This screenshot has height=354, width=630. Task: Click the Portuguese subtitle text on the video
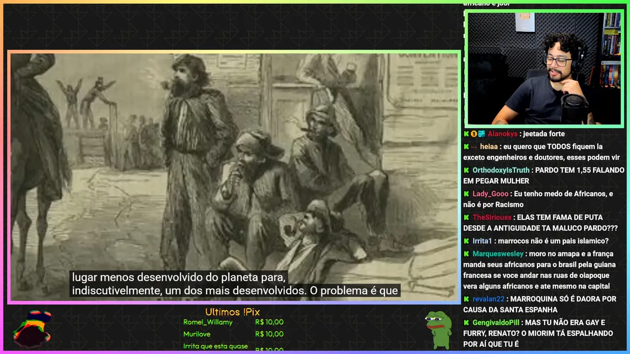[x=234, y=284]
